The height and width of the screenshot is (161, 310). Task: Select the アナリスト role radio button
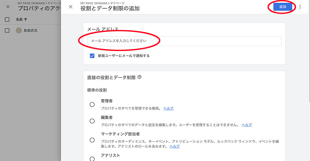pyautogui.click(x=92, y=159)
